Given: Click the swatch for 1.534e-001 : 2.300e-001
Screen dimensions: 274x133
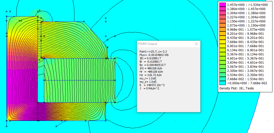Looking at the screenshot, I should (x=222, y=75).
